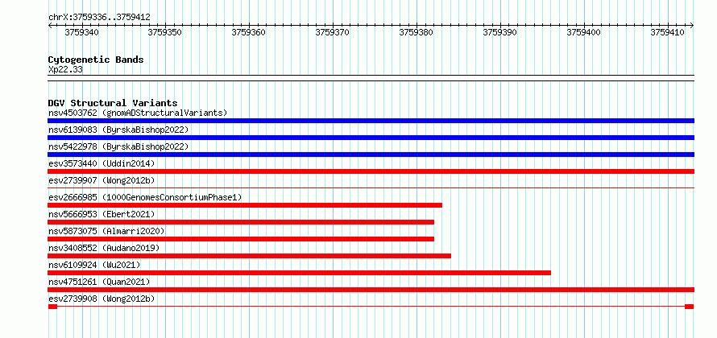This screenshot has height=338, width=717.
Task: Click the blue bar for nsv4503762
Action: 371,121
